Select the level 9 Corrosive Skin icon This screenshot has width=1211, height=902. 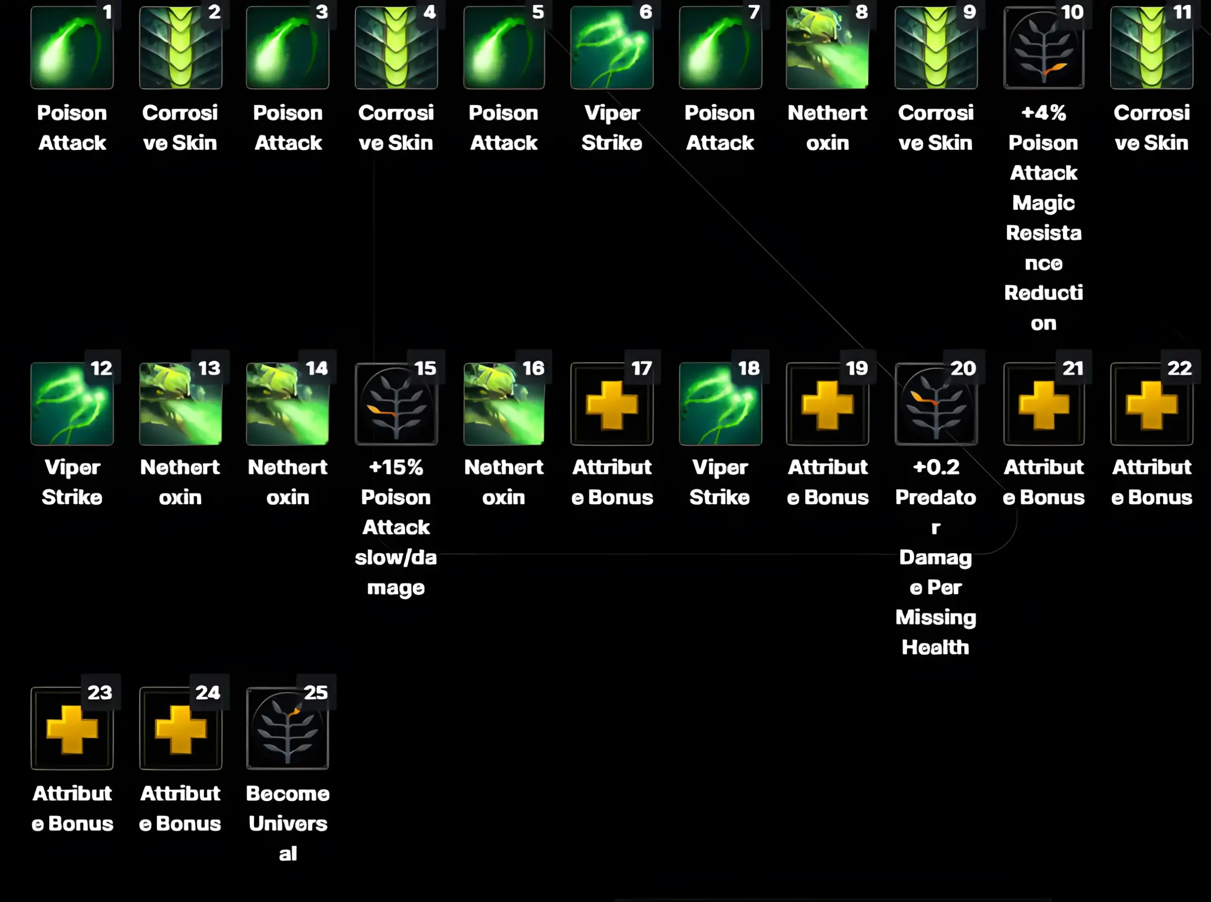tap(936, 47)
